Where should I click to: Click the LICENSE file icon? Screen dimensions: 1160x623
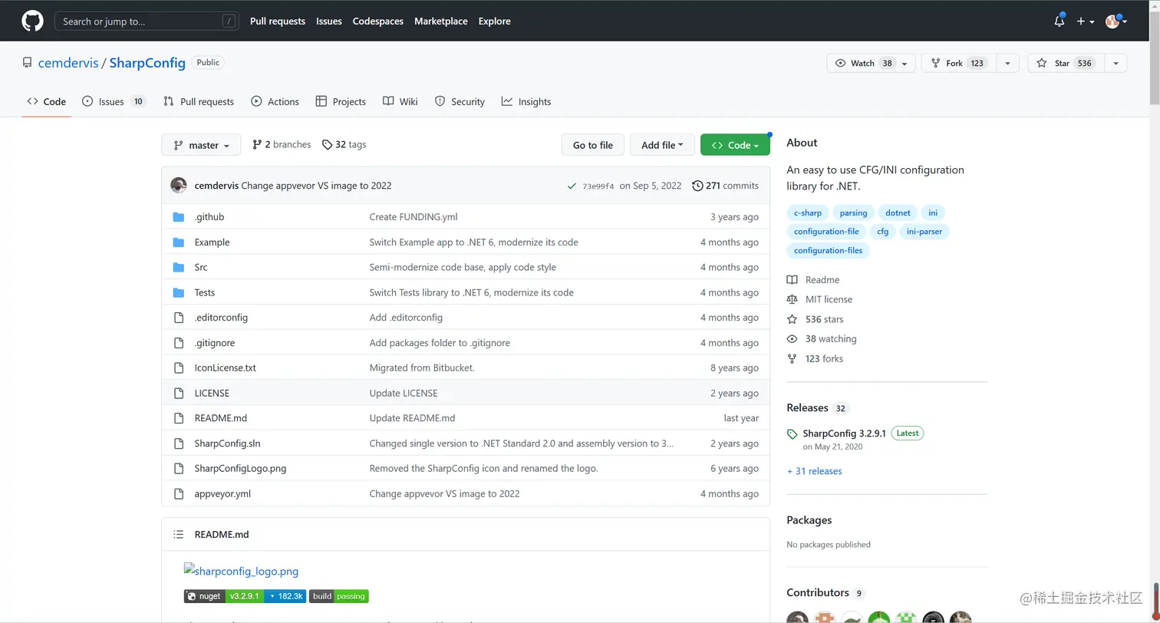click(x=179, y=393)
